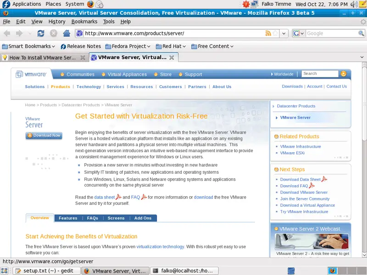Open the Join the Server Community link
This screenshot has width=367, height=275.
305,199
